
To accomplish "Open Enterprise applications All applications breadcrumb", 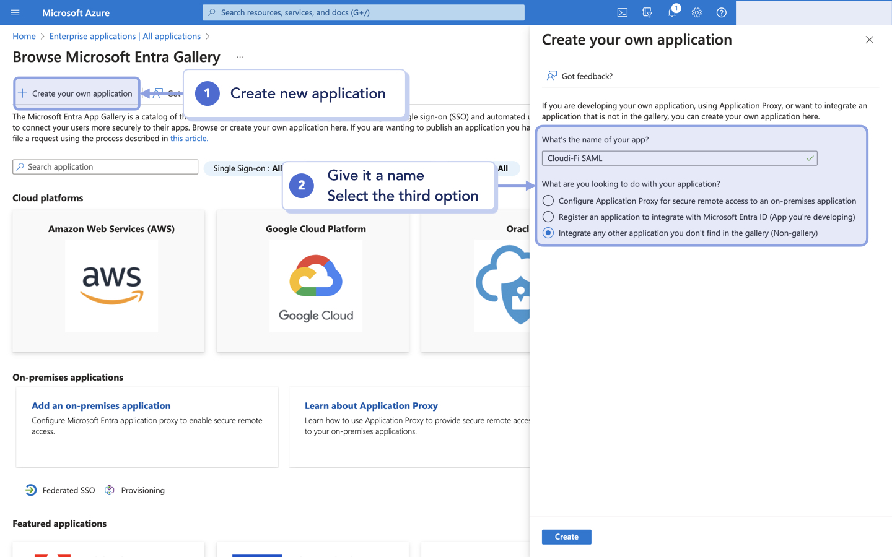I will tap(125, 36).
